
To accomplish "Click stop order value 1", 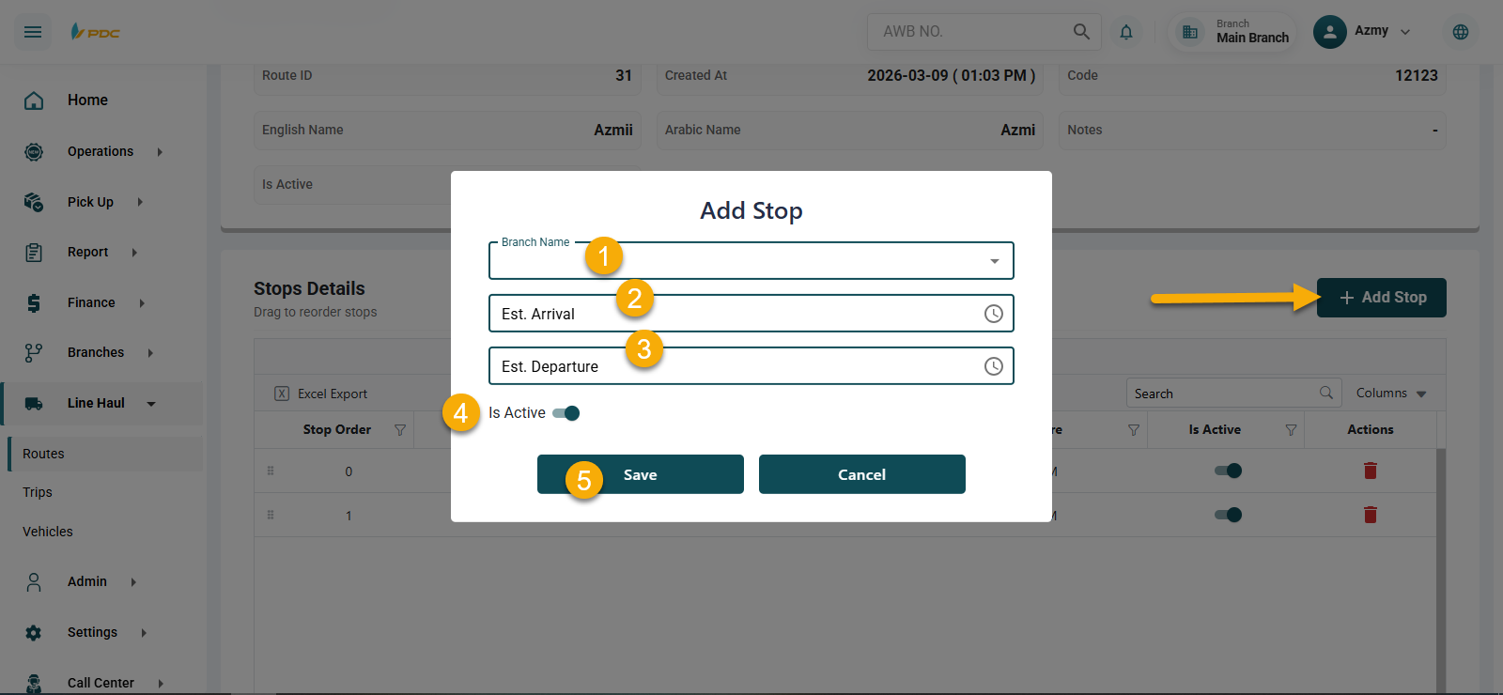I will [x=349, y=516].
